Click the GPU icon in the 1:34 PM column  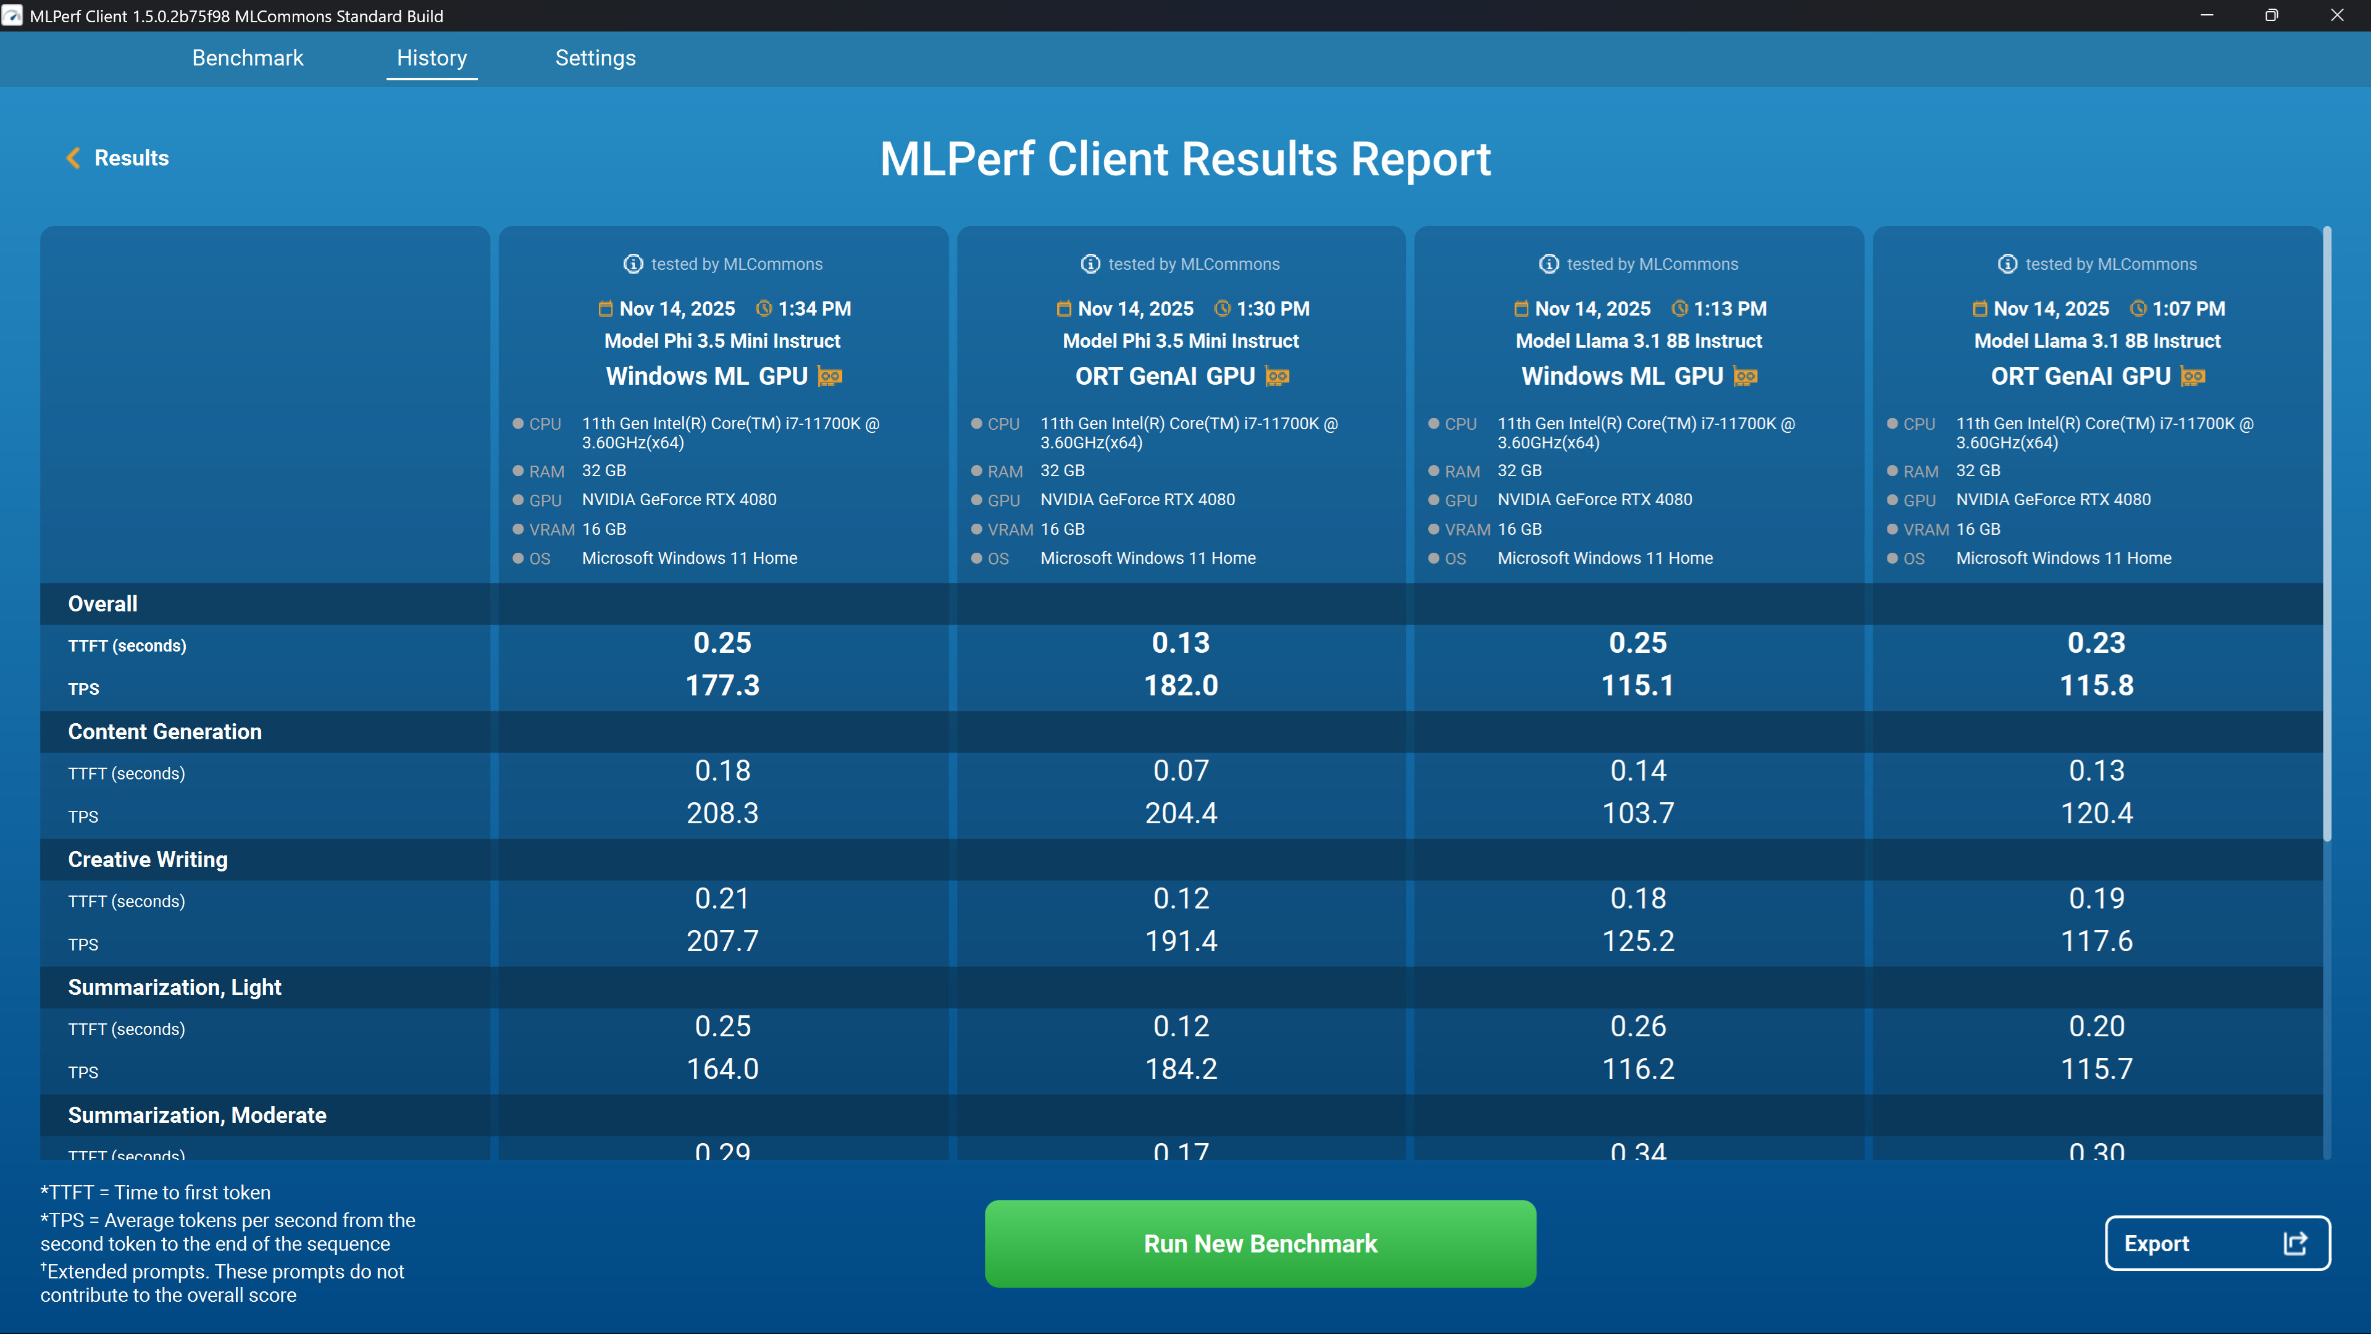(x=830, y=377)
